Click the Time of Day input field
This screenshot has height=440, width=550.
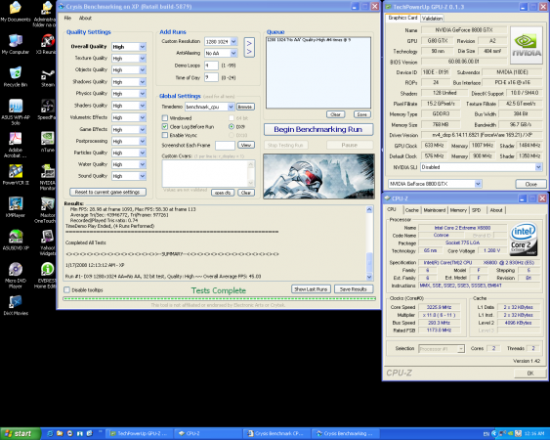pos(211,77)
